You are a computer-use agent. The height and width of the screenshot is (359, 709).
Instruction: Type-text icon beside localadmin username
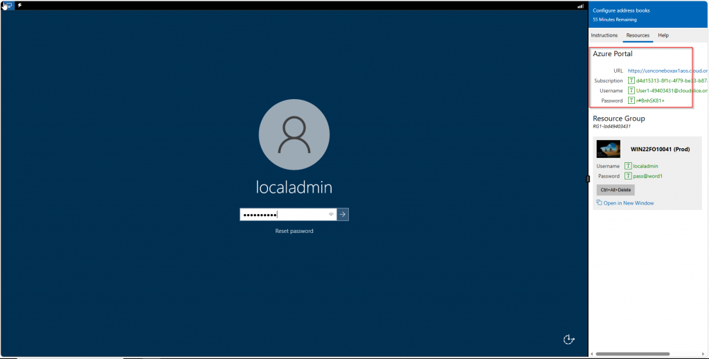628,166
